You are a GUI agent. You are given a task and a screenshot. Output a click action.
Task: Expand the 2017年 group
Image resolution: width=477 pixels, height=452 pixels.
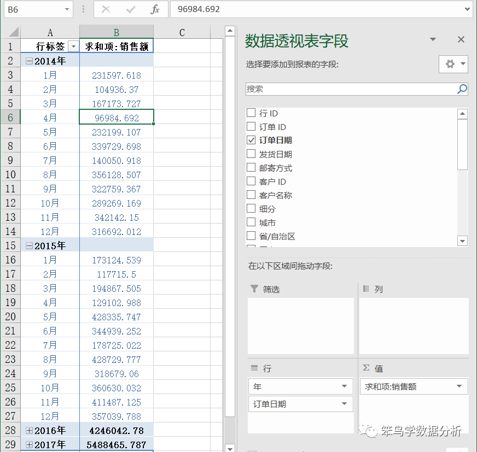pyautogui.click(x=29, y=445)
